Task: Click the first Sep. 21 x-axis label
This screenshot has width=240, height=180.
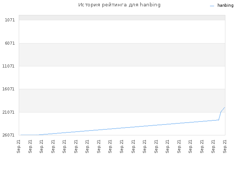Action: click(x=18, y=146)
